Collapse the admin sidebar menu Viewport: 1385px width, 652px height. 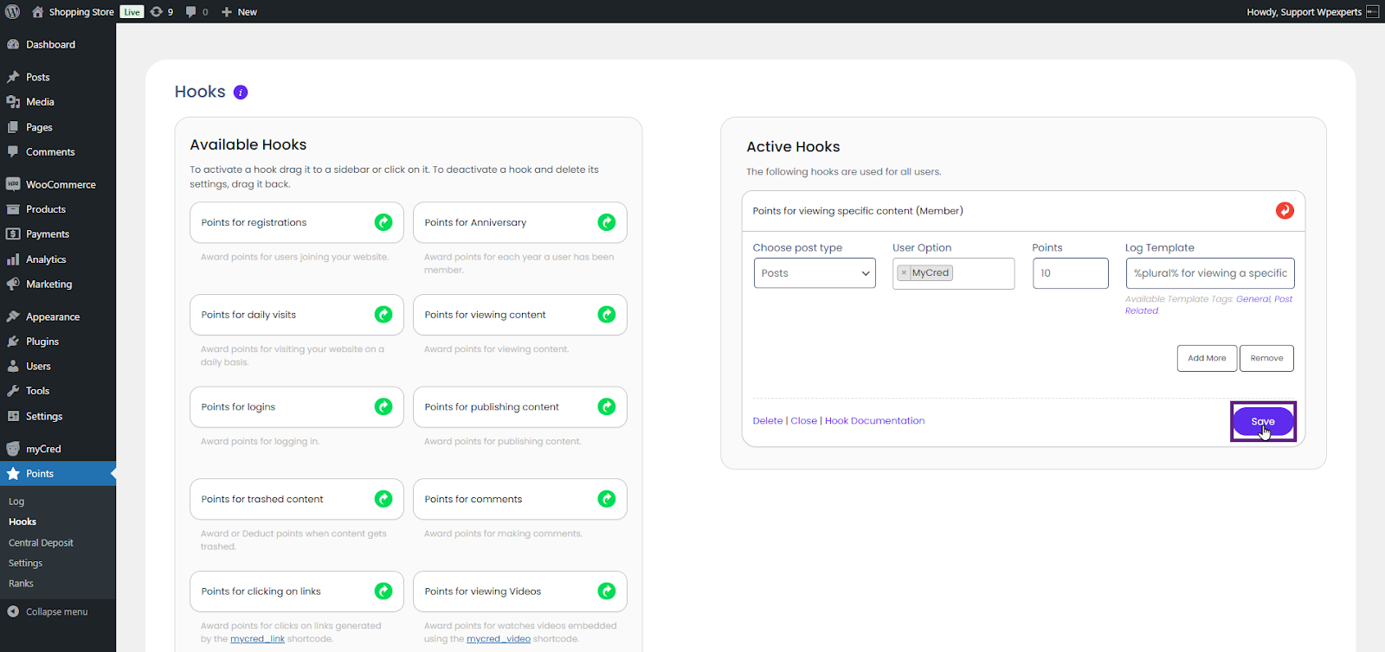point(48,611)
